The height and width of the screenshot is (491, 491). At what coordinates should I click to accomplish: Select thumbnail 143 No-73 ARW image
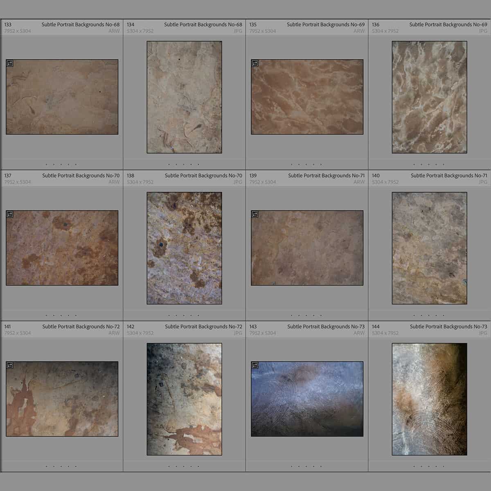[307, 399]
